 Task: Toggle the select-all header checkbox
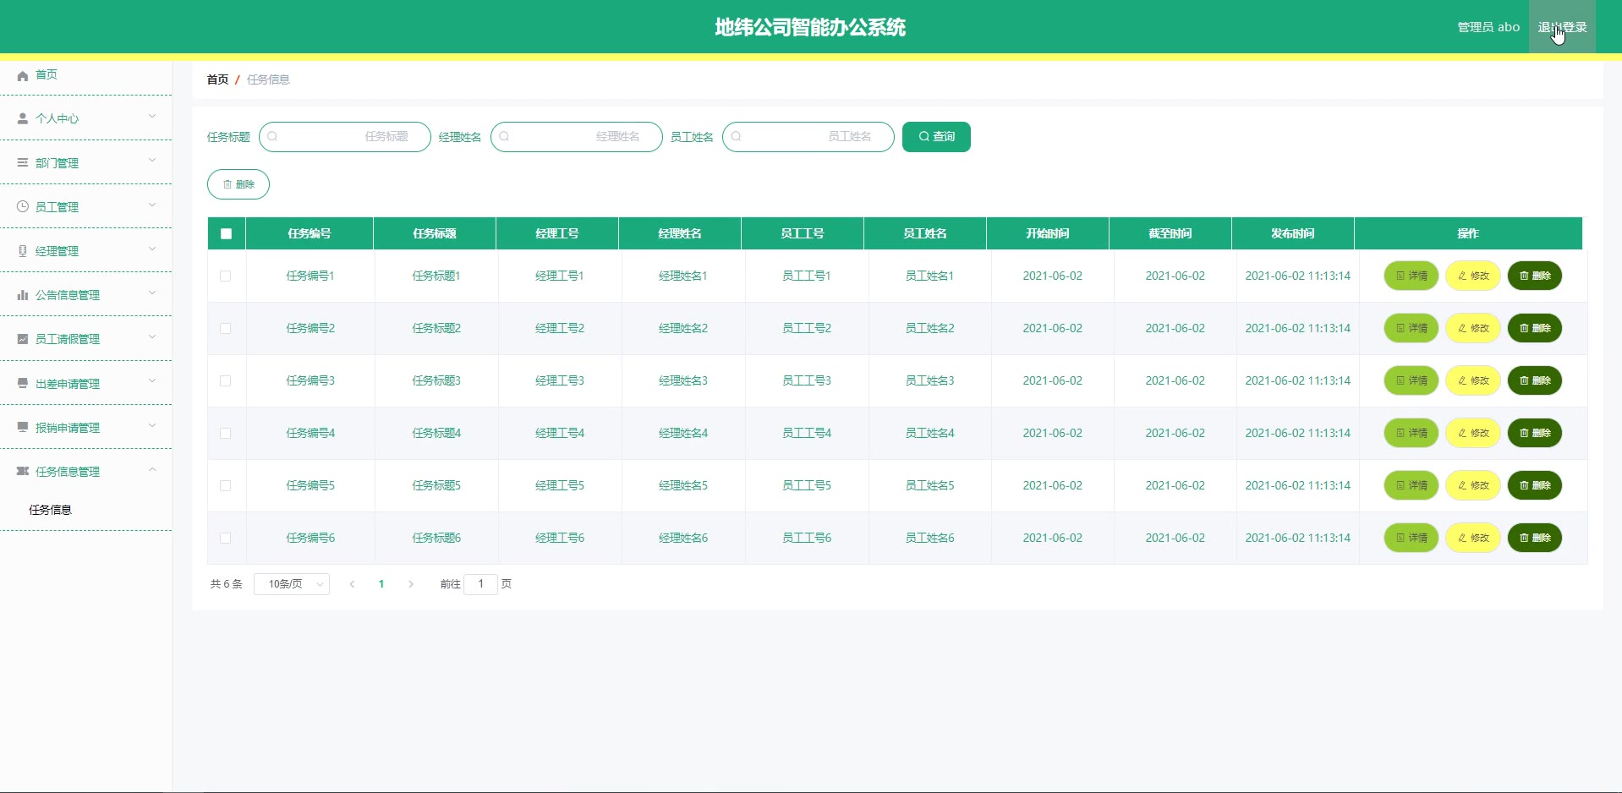point(226,234)
